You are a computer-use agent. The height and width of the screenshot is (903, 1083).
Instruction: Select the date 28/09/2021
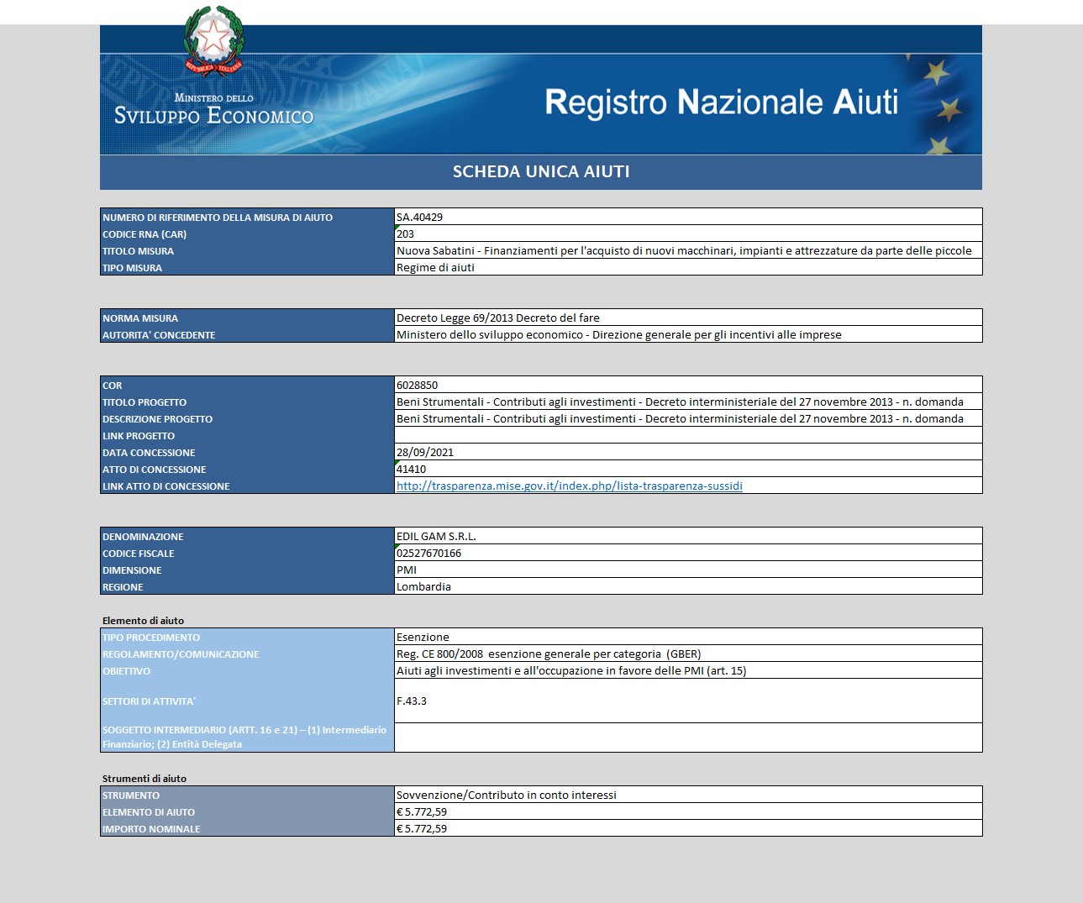[688, 452]
